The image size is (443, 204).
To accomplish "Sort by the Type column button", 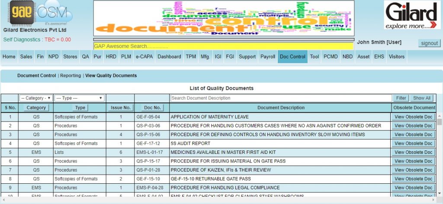I will point(80,108).
